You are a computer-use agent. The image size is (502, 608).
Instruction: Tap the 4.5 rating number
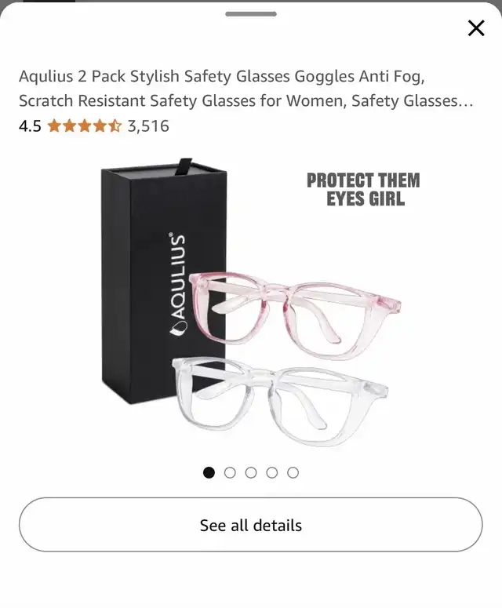point(30,126)
